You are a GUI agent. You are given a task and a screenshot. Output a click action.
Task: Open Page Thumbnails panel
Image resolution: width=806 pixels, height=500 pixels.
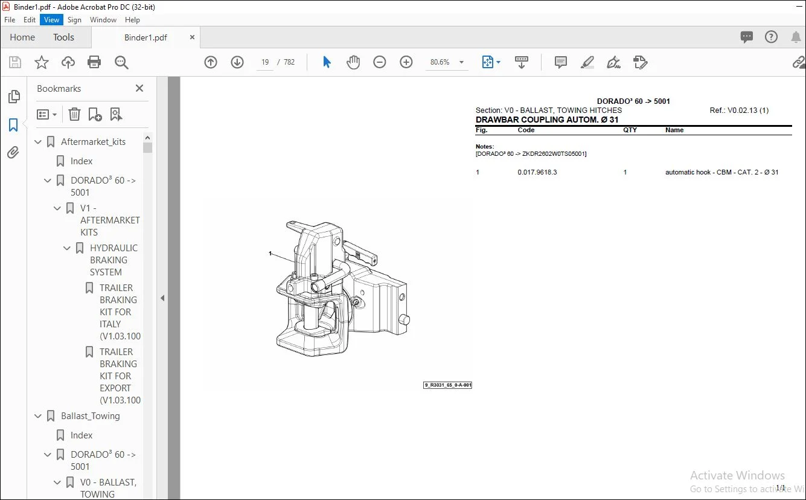13,97
